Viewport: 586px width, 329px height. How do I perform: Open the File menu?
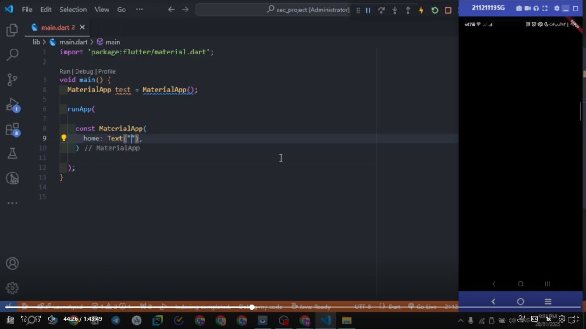tap(27, 9)
